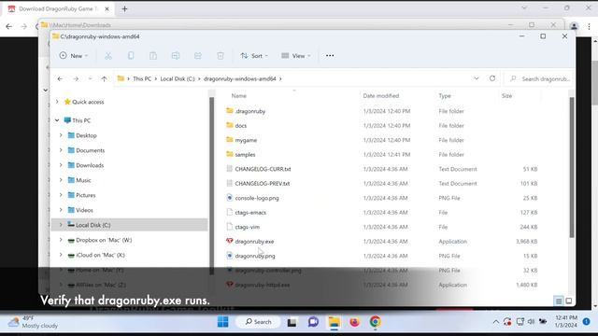Viewport: 598px width, 336px height.
Task: Select the mygame folder
Action: 246,140
